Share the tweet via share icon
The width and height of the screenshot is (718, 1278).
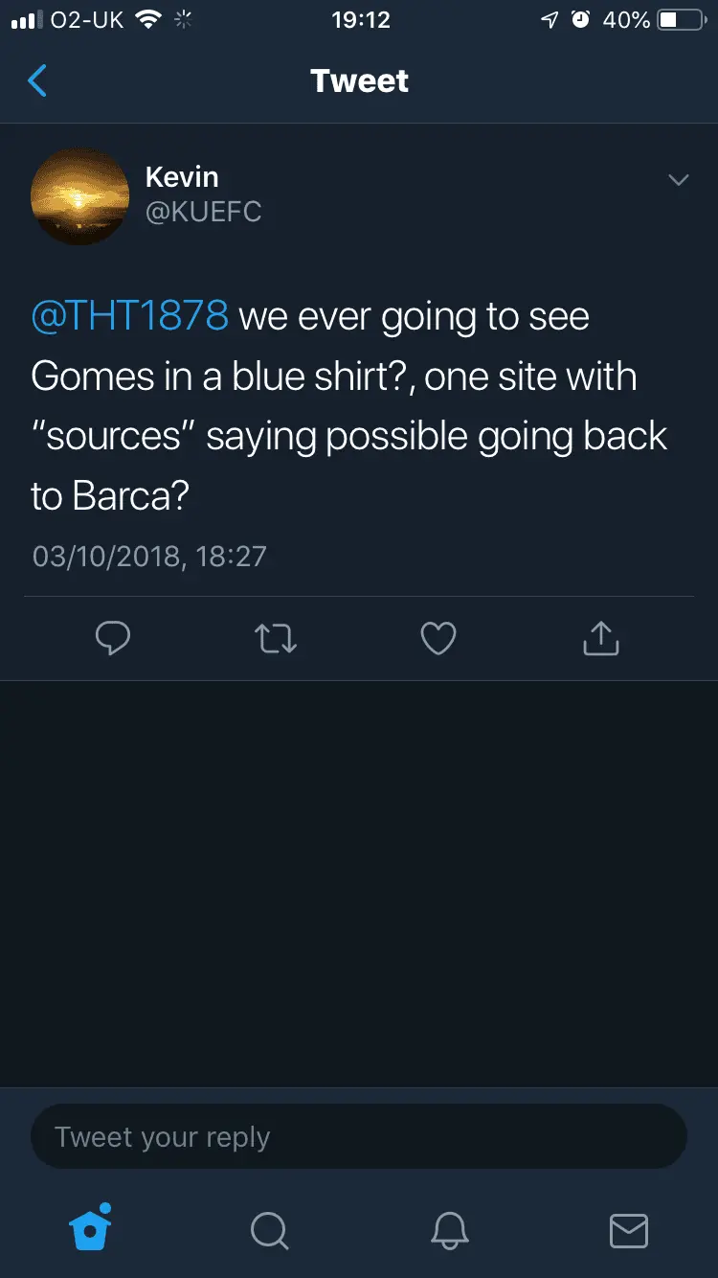(600, 638)
